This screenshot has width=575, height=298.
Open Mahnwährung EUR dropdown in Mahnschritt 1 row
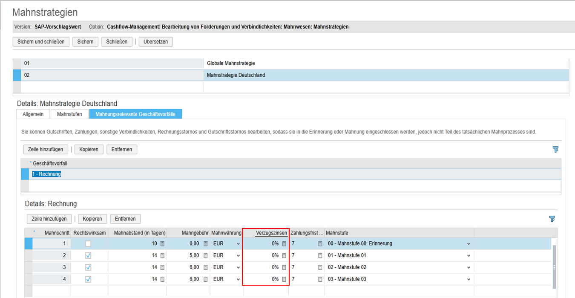(x=238, y=244)
